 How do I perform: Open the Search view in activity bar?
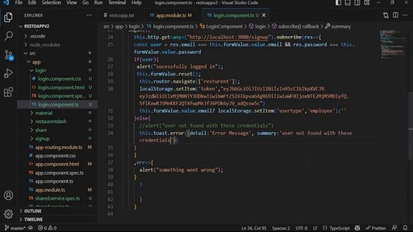(8, 36)
